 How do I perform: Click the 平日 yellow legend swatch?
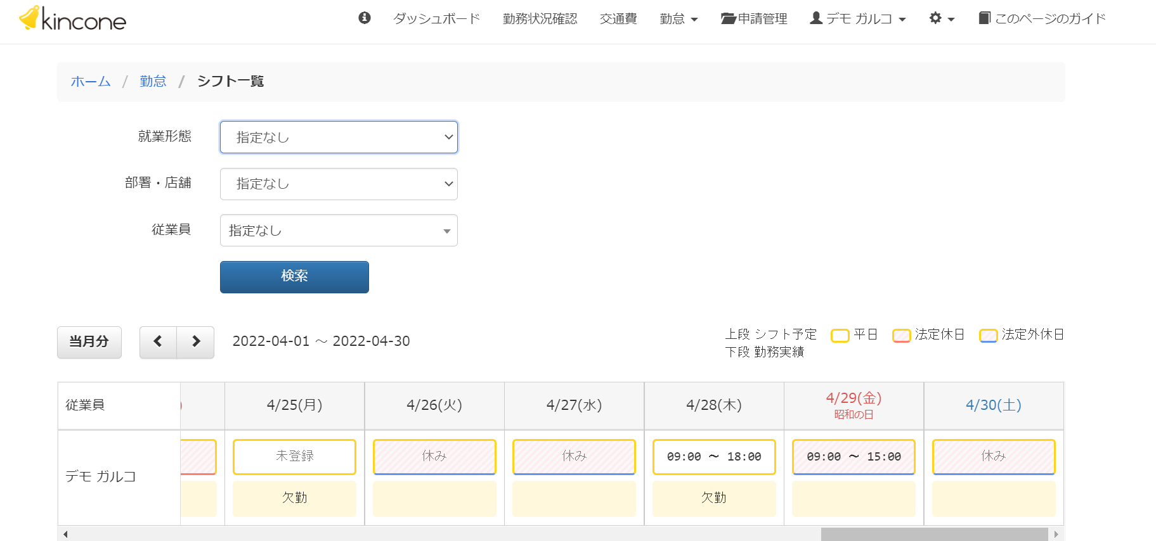click(x=840, y=335)
